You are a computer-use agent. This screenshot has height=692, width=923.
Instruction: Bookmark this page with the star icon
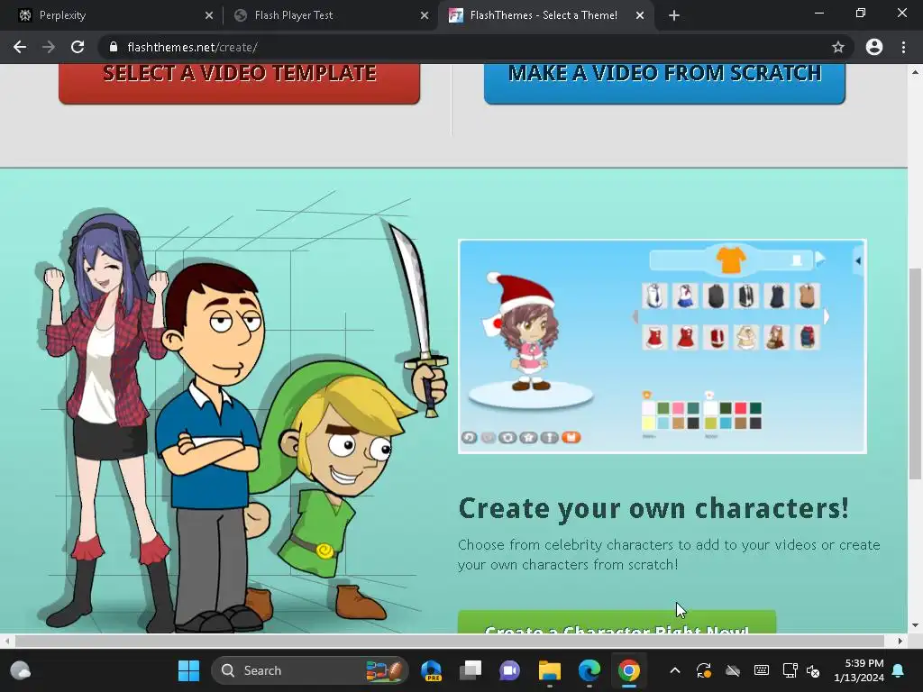click(837, 47)
